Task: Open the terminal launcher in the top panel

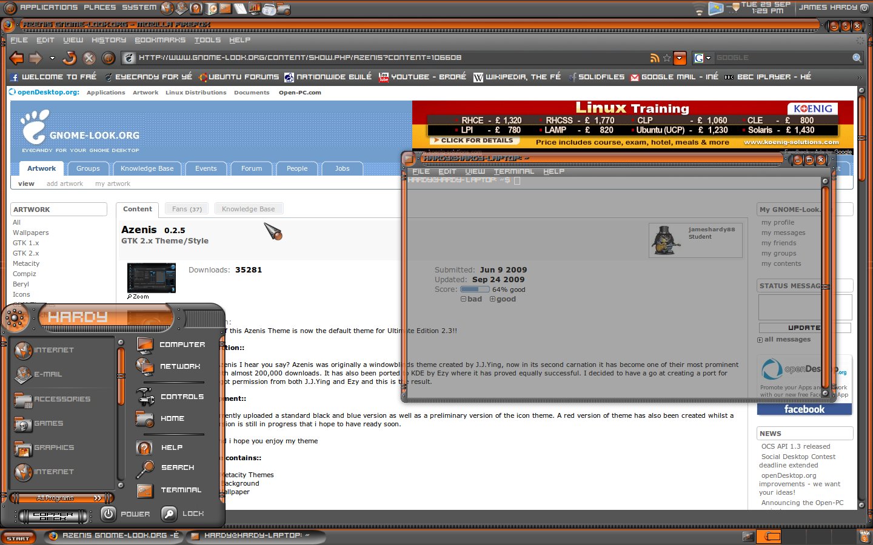Action: [x=225, y=8]
